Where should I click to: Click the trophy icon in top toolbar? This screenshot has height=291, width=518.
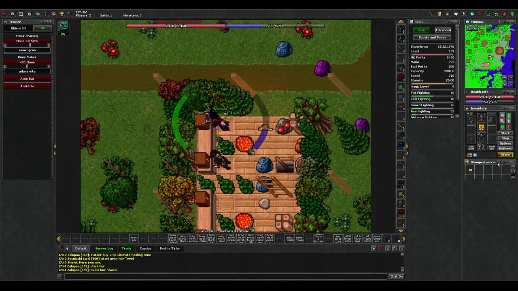(x=62, y=14)
